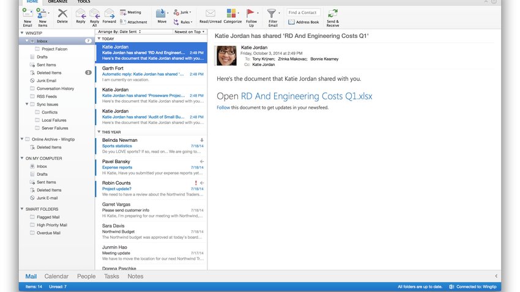Click the Reply All icon
520x292 pixels.
click(94, 14)
